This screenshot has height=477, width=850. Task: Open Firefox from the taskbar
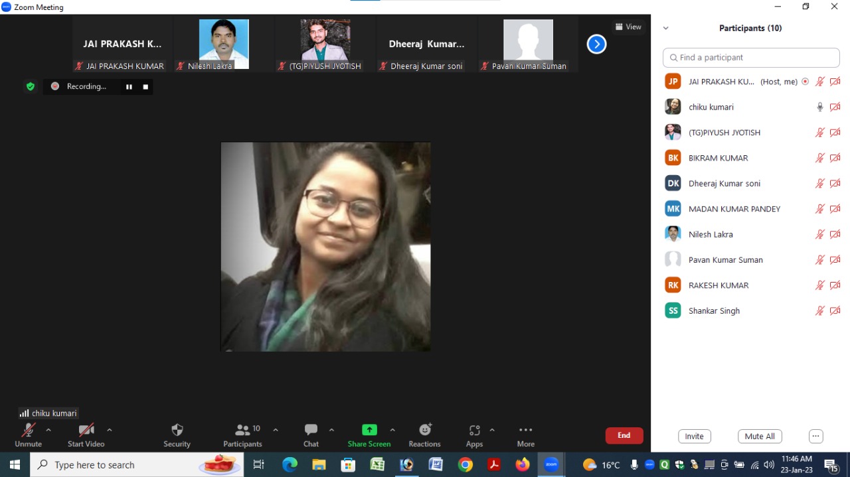[523, 465]
